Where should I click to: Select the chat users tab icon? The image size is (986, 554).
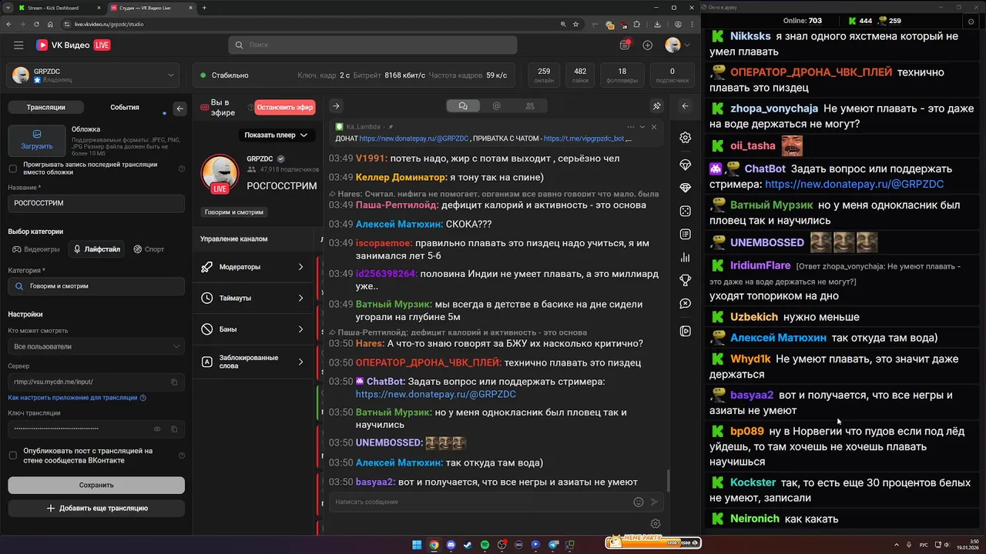tap(530, 106)
